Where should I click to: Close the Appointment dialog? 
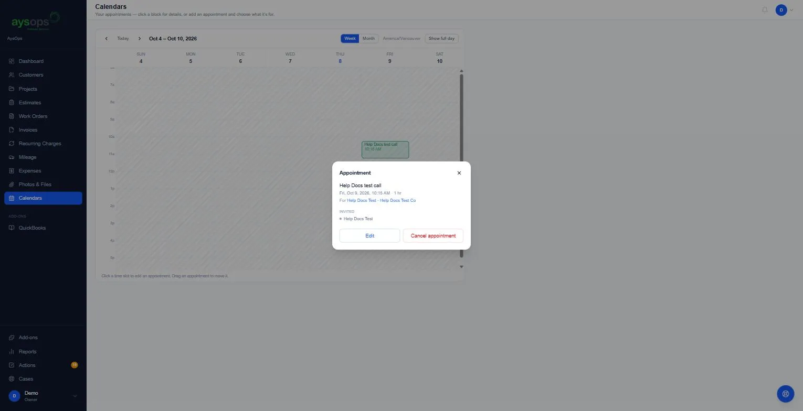tap(459, 173)
